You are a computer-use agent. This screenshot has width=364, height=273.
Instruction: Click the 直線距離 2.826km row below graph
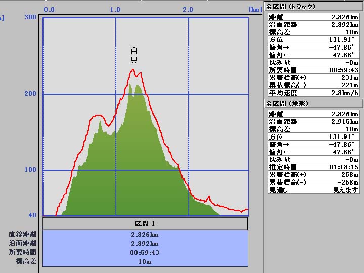tap(145, 235)
